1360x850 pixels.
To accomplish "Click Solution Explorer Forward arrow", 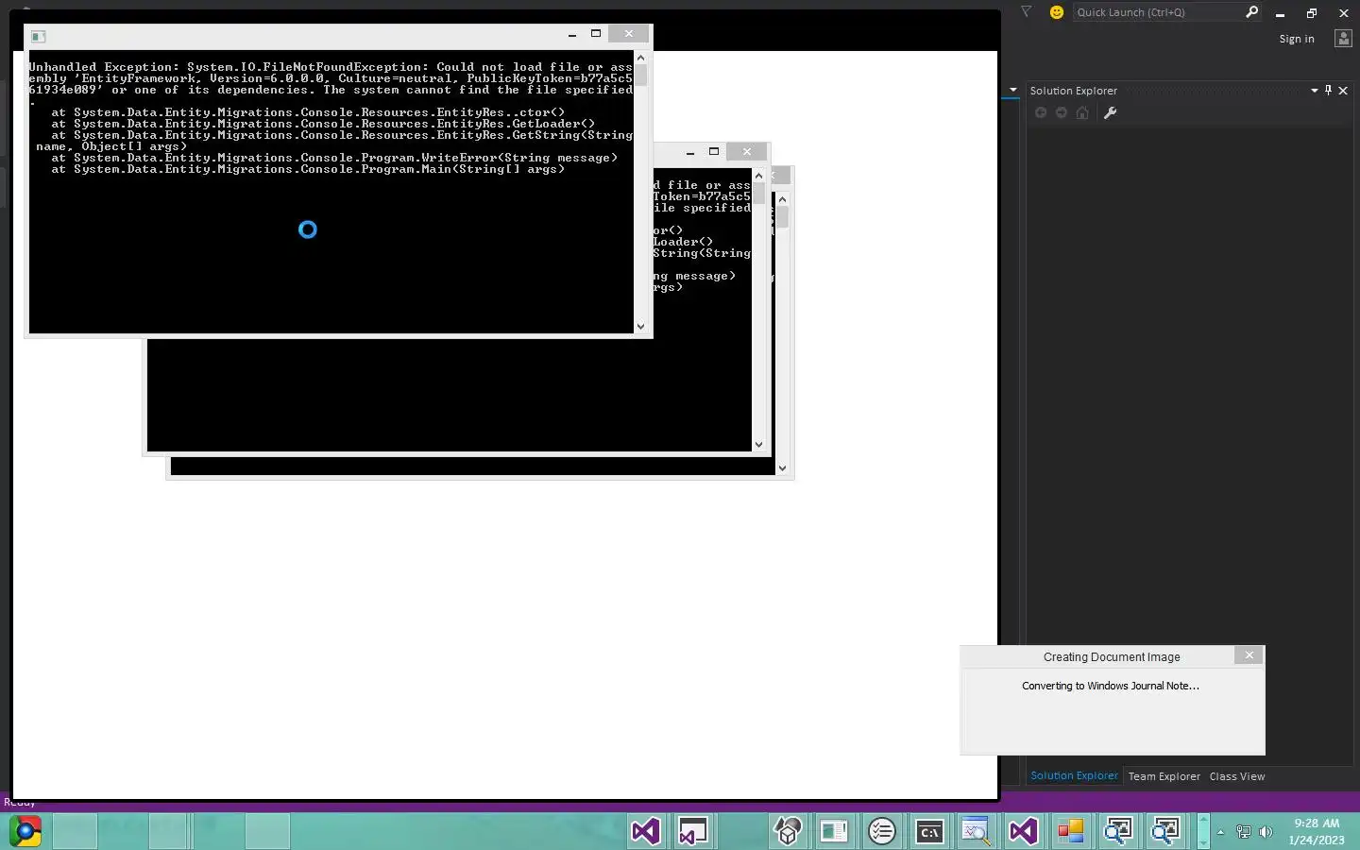I will [x=1062, y=112].
